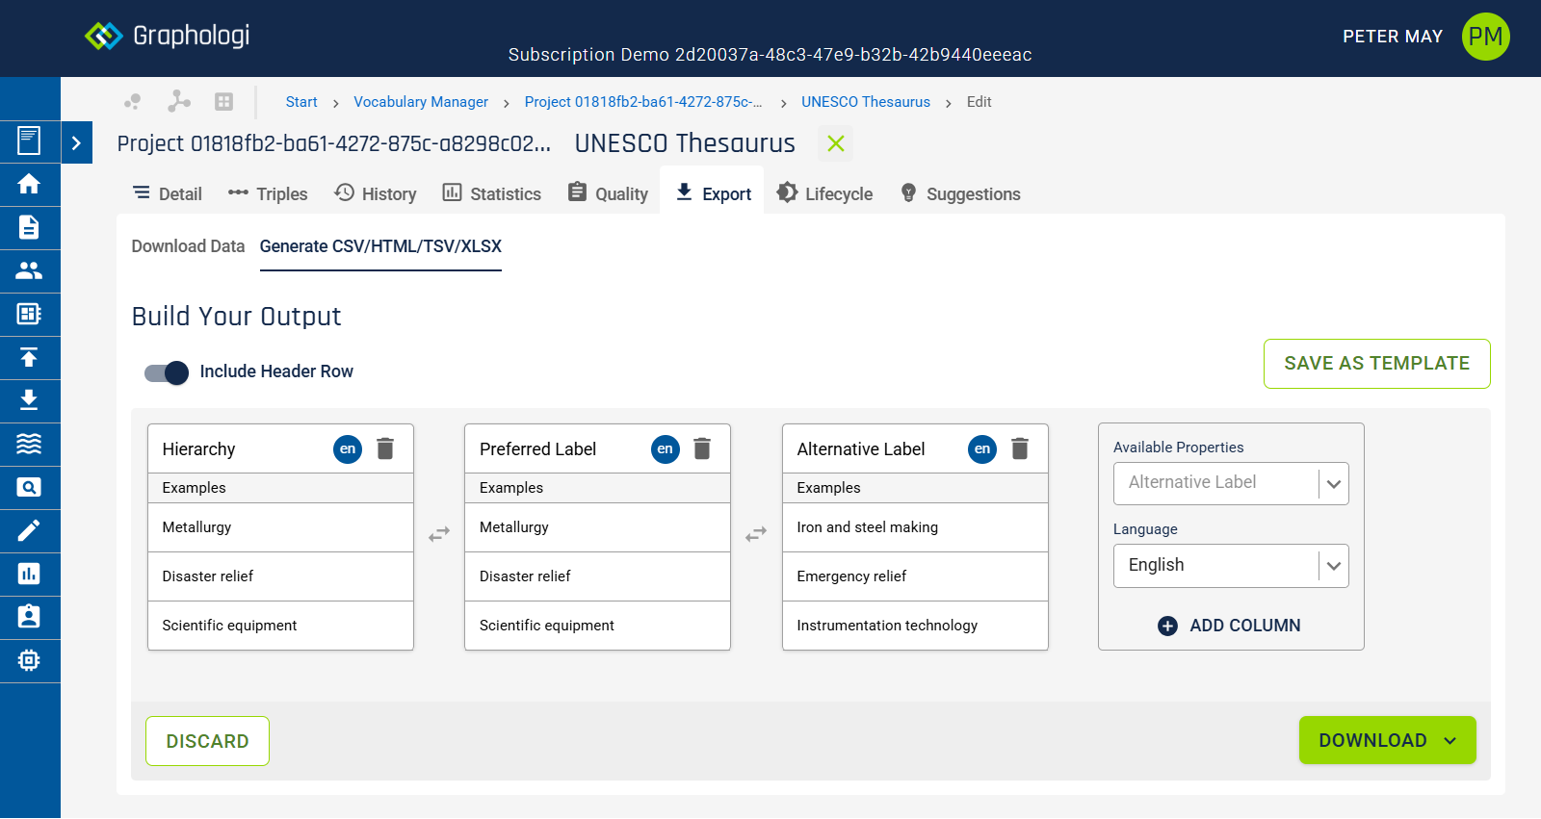Click 'Emergency relief' example cell
The width and height of the screenshot is (1541, 819).
pos(915,576)
